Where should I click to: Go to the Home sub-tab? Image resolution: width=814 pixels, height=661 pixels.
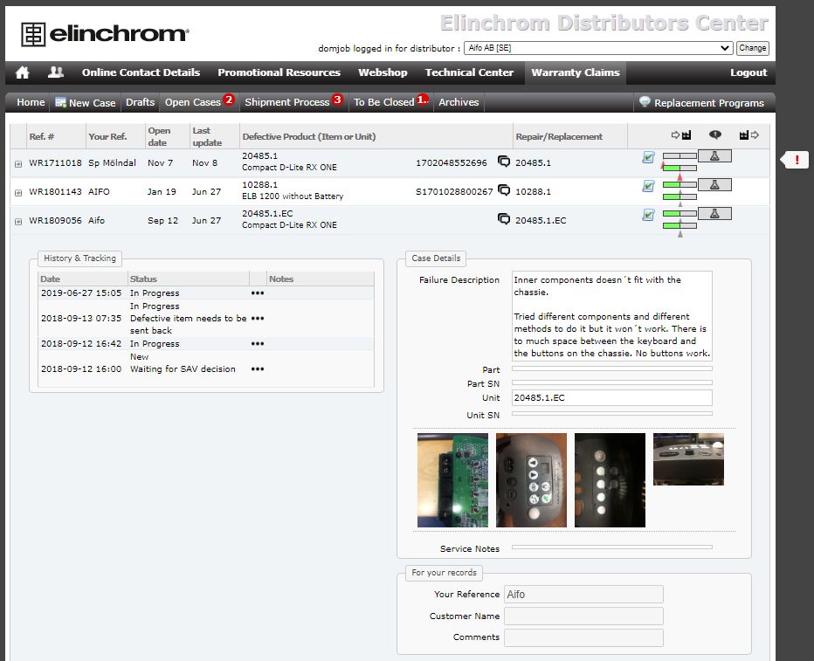tap(31, 102)
